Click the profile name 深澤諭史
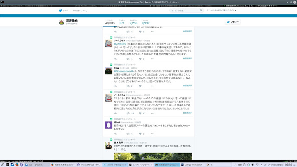This screenshot has width=297, height=167. coord(72,20)
